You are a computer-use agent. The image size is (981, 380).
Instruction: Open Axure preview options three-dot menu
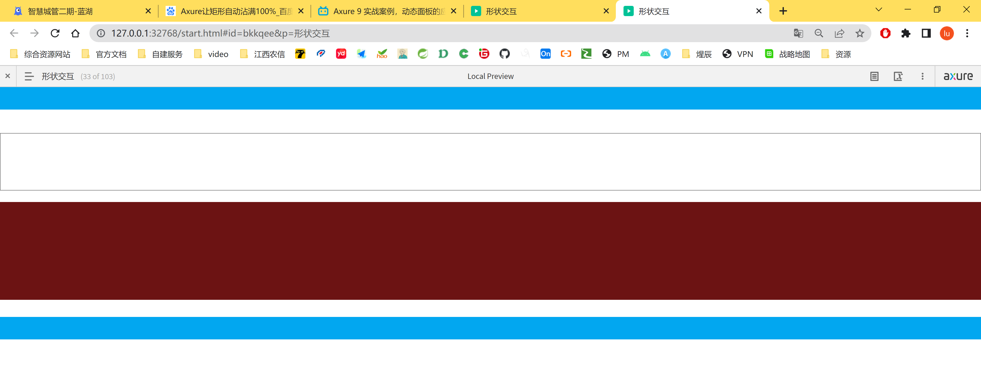click(922, 77)
